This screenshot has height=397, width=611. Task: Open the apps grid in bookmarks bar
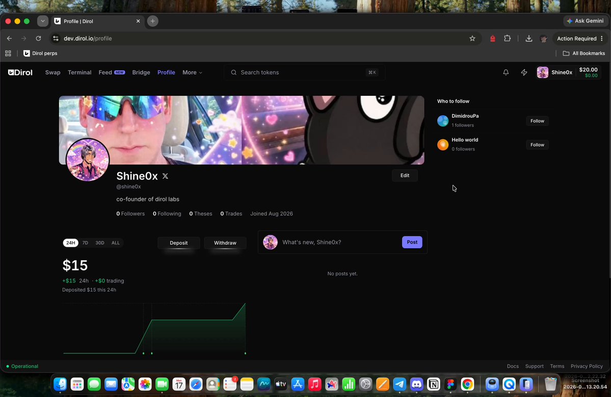8,54
